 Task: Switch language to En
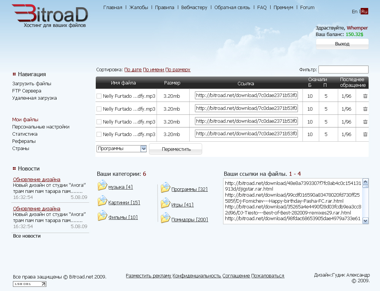(355, 11)
